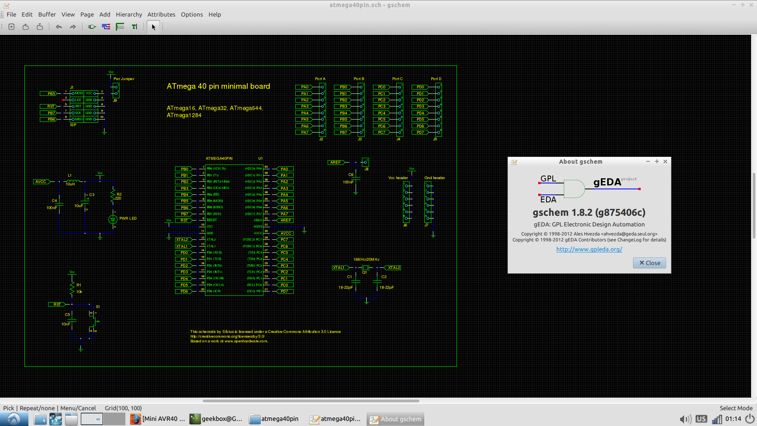Click the Open file toolbar icon
The image size is (757, 426).
(26, 27)
